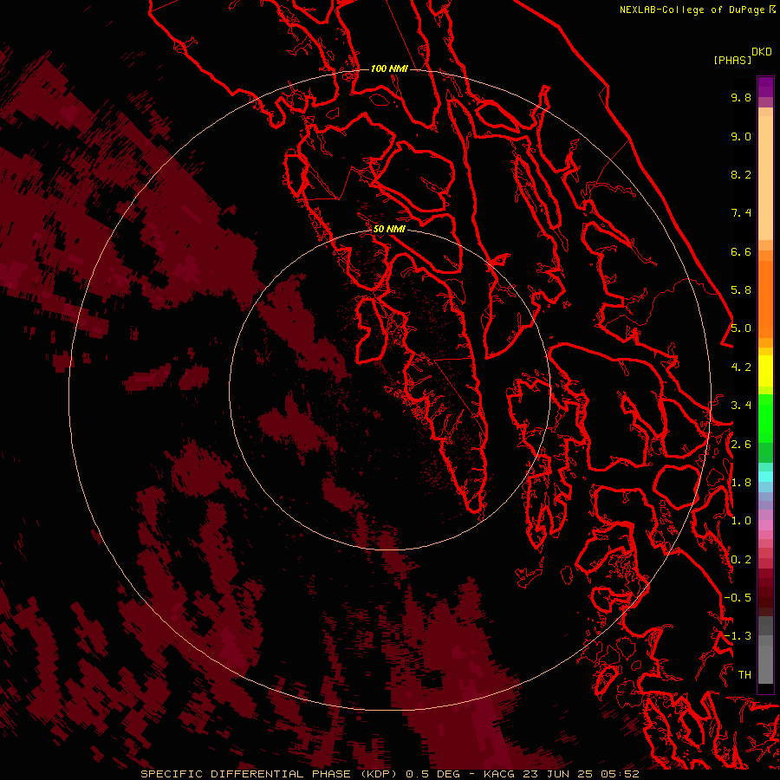Click the -1.3 value on the color scale
This screenshot has width=780, height=780.
[x=738, y=636]
